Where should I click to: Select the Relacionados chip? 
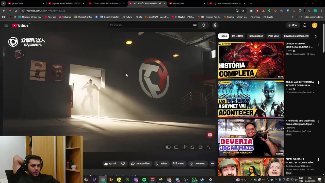tap(256, 36)
